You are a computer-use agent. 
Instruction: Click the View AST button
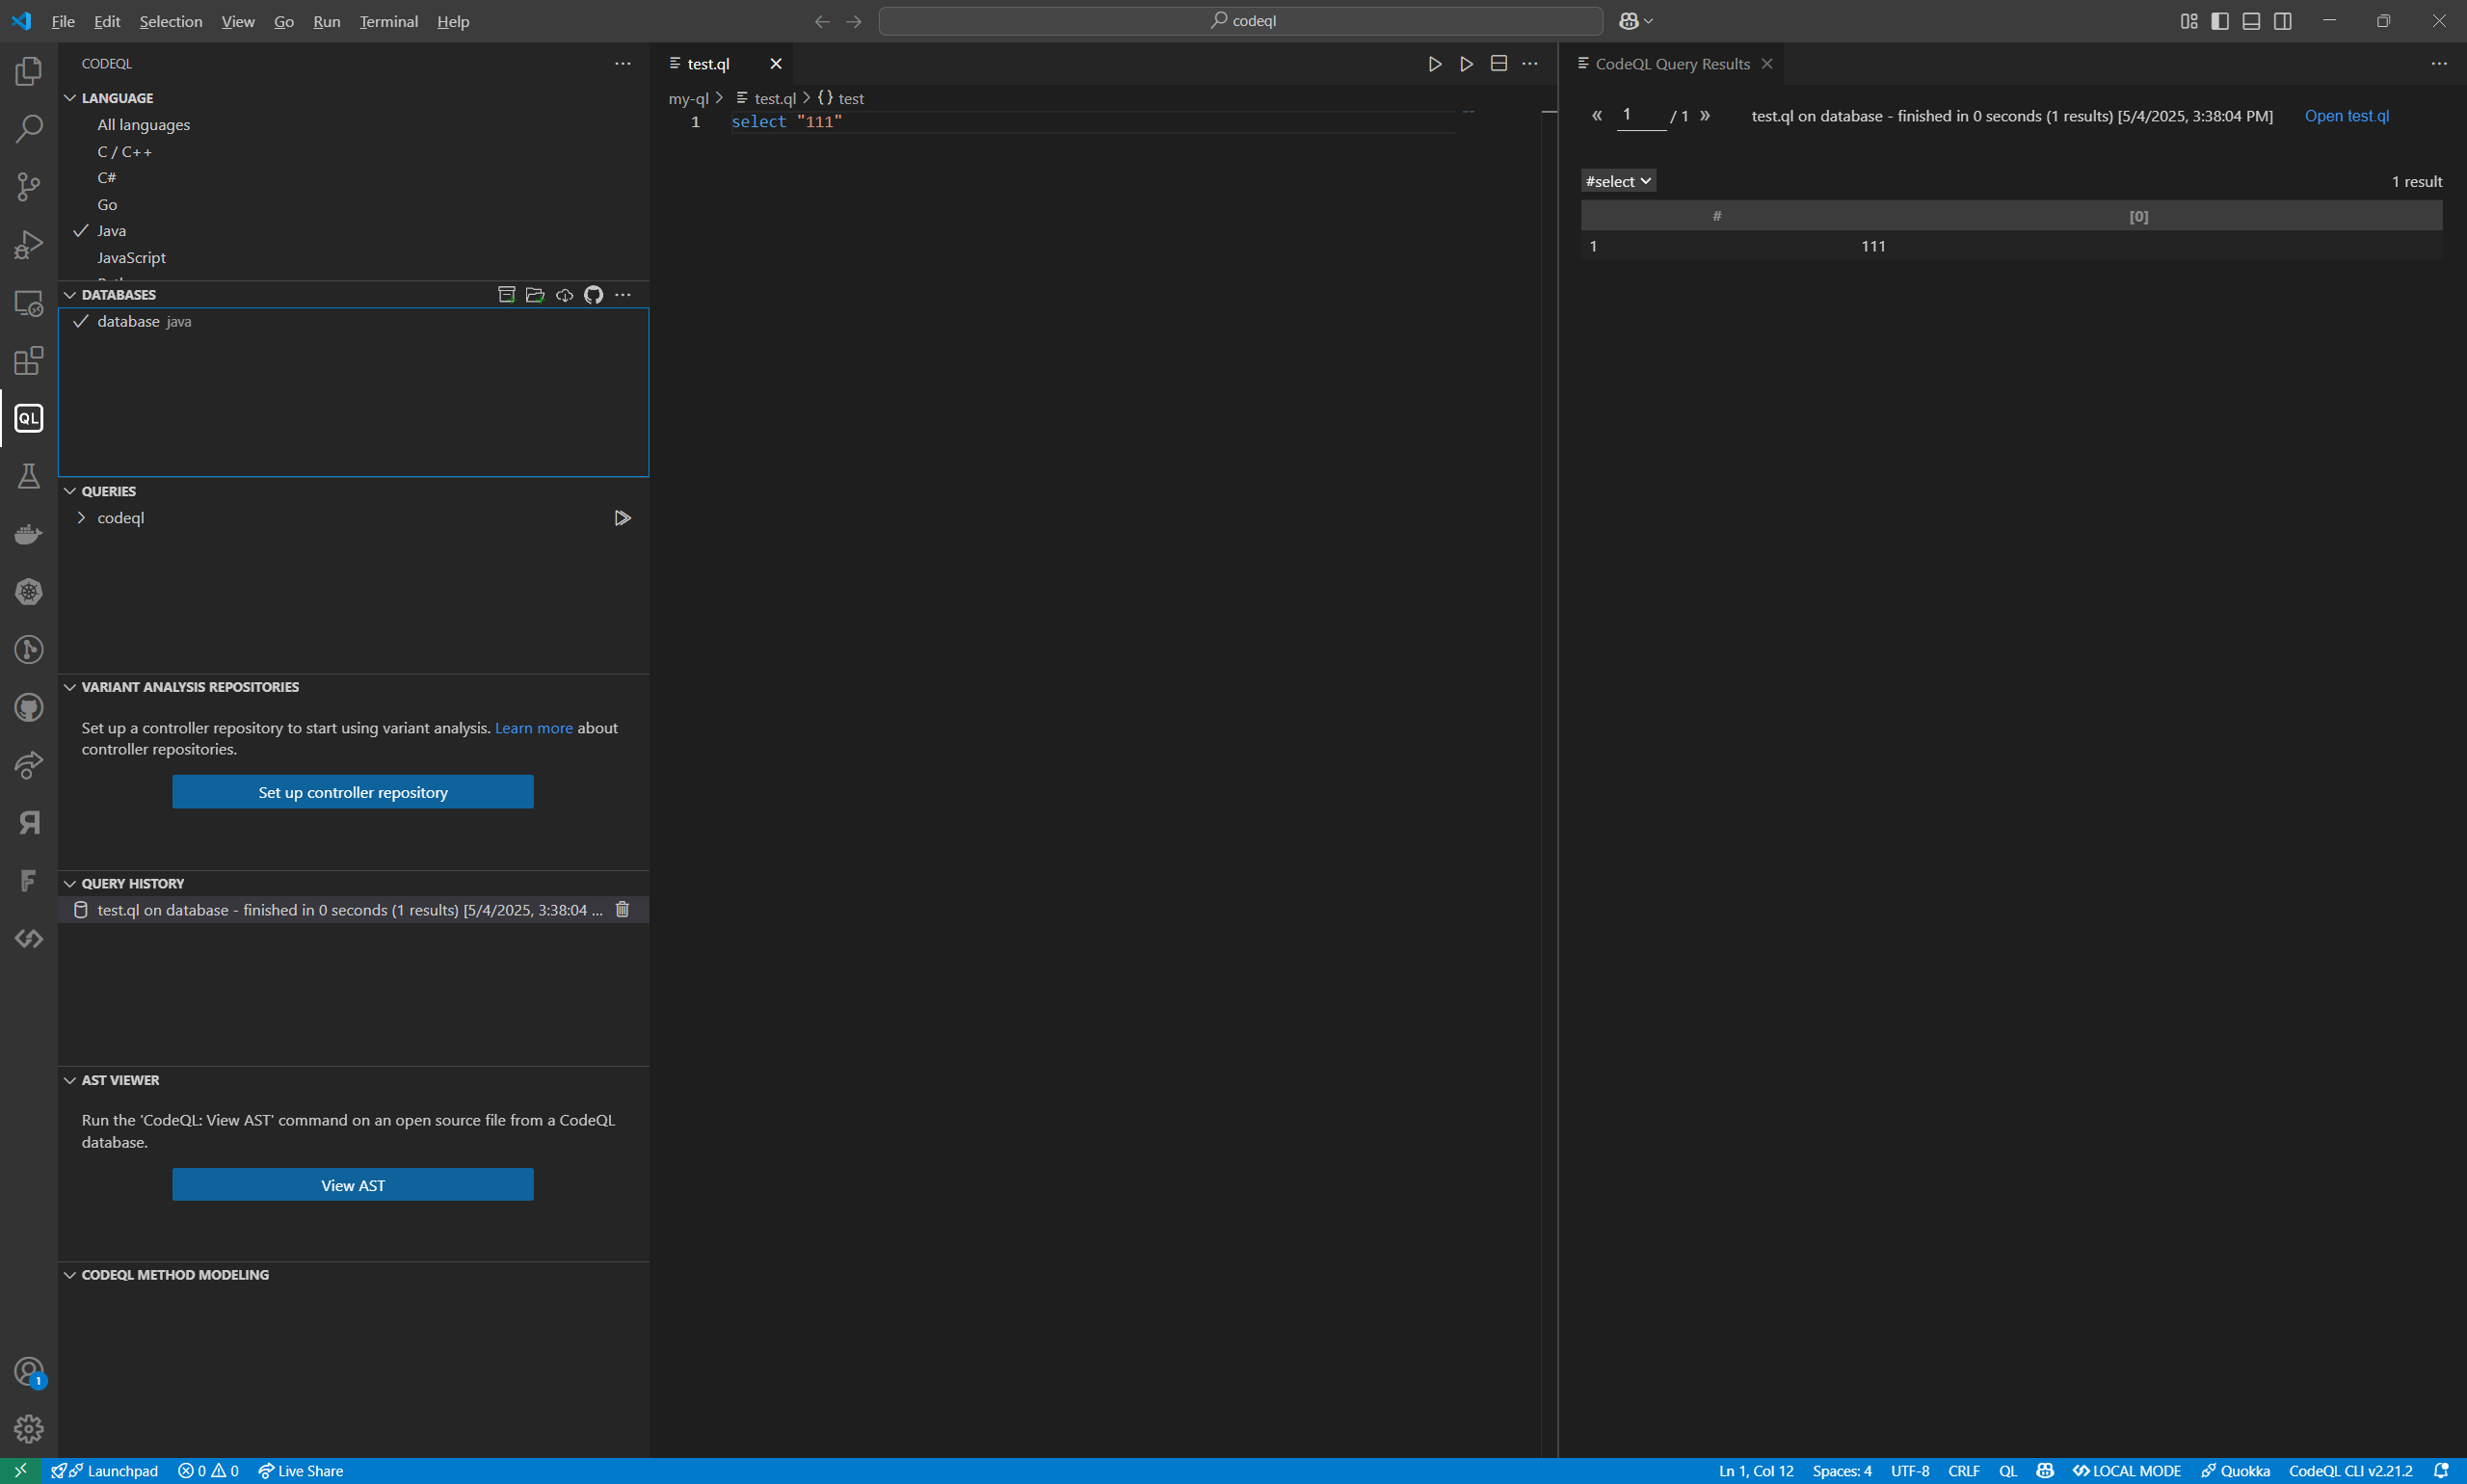pyautogui.click(x=353, y=1185)
